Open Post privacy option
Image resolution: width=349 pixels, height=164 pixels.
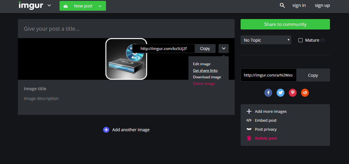pos(266,129)
